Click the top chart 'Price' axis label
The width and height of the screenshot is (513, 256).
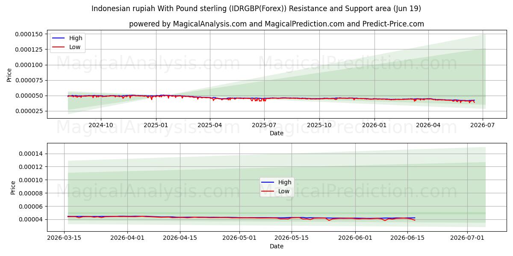point(9,75)
